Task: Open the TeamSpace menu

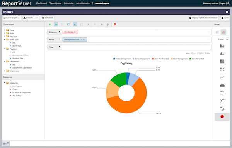Action: 55,3
